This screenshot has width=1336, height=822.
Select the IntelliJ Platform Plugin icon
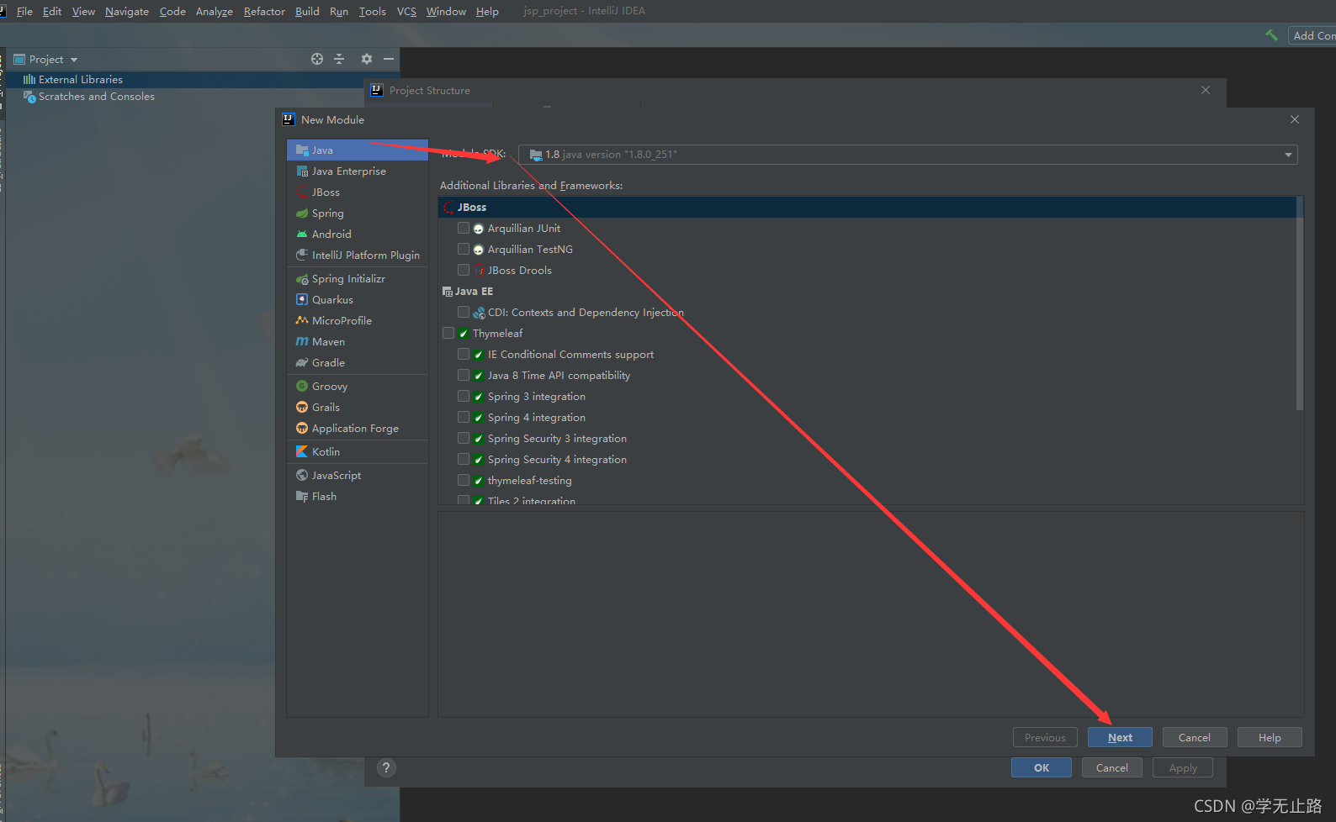pos(302,255)
